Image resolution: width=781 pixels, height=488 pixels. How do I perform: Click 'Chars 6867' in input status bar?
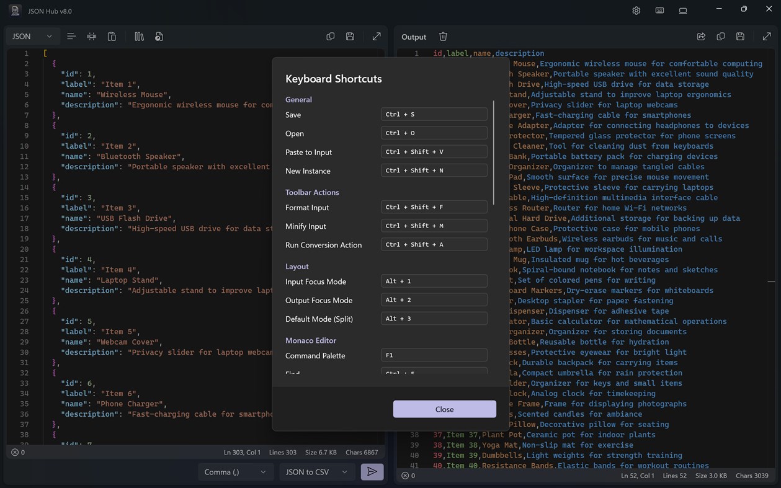point(362,452)
